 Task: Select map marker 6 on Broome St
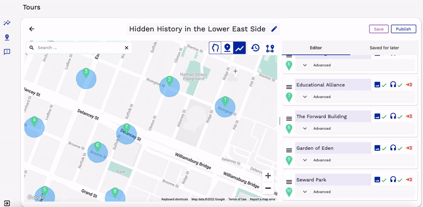coord(98,147)
